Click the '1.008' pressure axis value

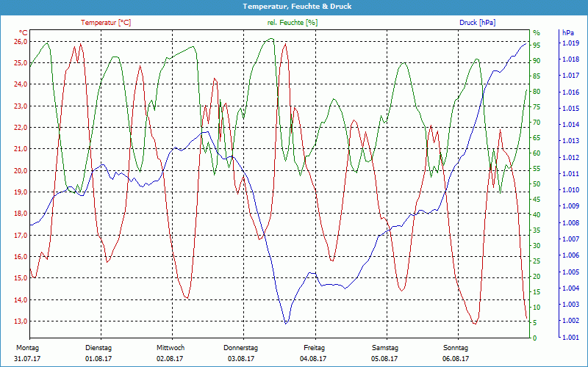pyautogui.click(x=570, y=223)
